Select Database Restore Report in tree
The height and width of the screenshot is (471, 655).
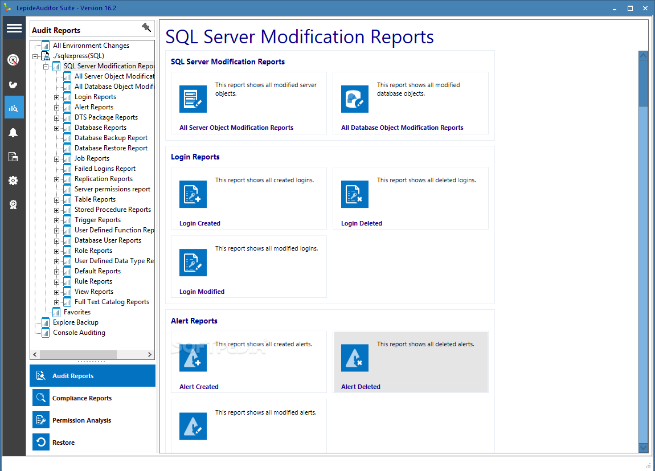tap(110, 148)
